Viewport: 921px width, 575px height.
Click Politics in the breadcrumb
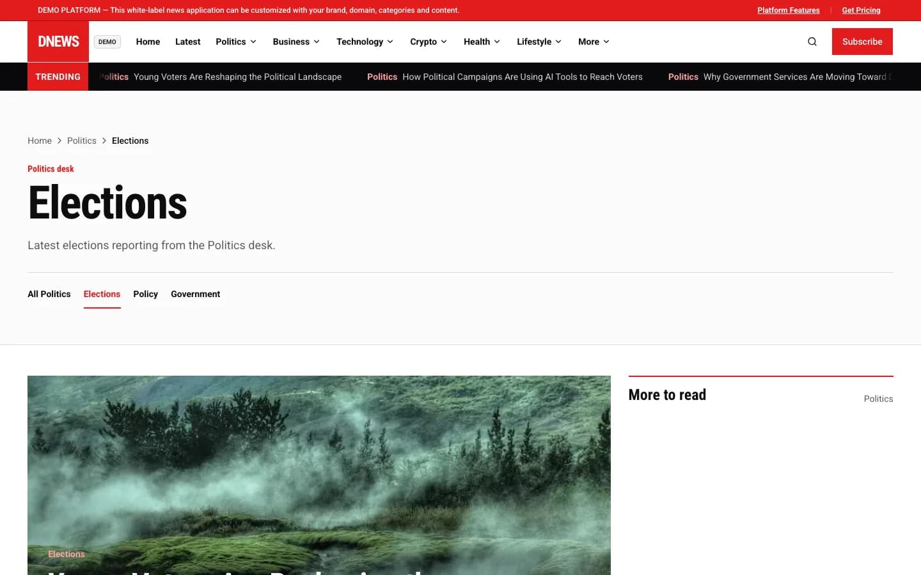pyautogui.click(x=82, y=141)
